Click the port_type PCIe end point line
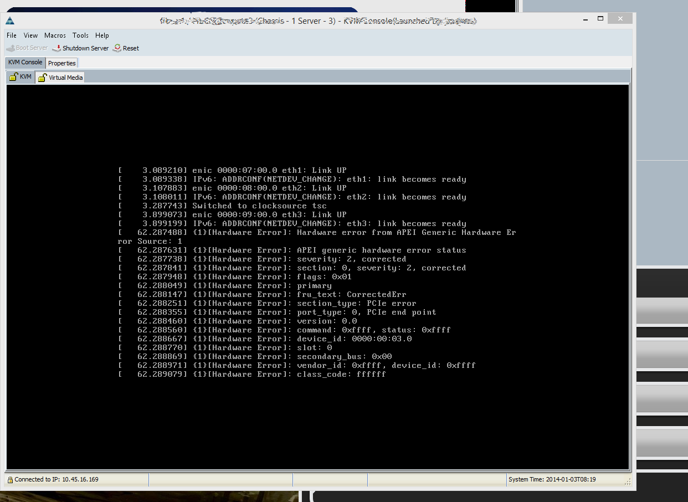688x502 pixels. (x=277, y=312)
